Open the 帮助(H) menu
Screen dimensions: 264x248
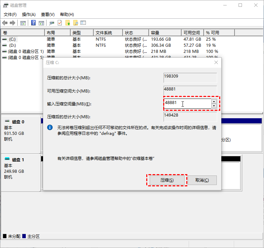click(67, 15)
